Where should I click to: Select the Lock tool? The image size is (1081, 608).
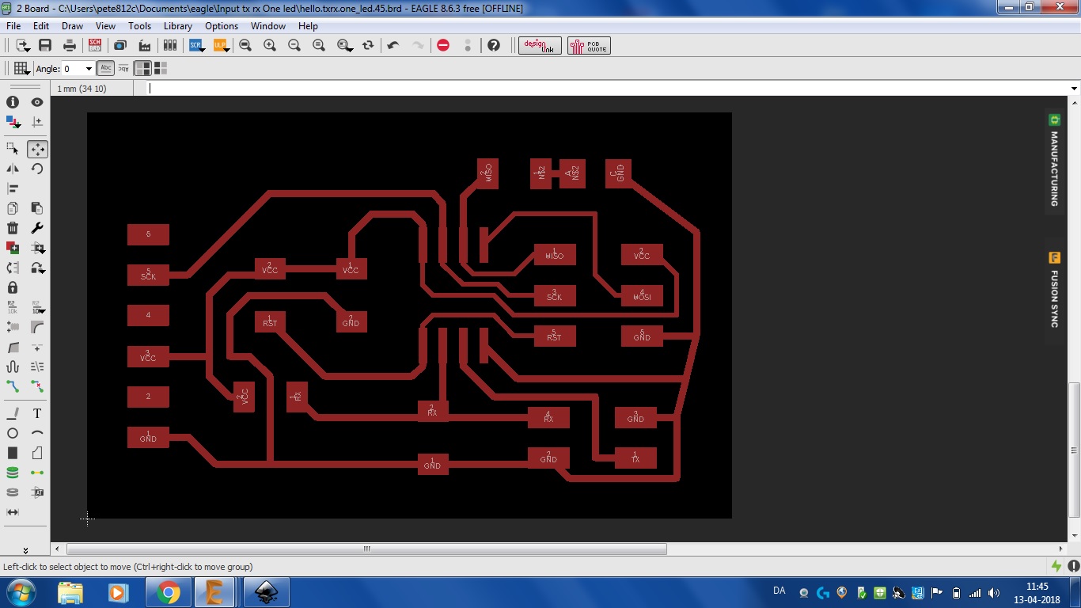pos(13,287)
